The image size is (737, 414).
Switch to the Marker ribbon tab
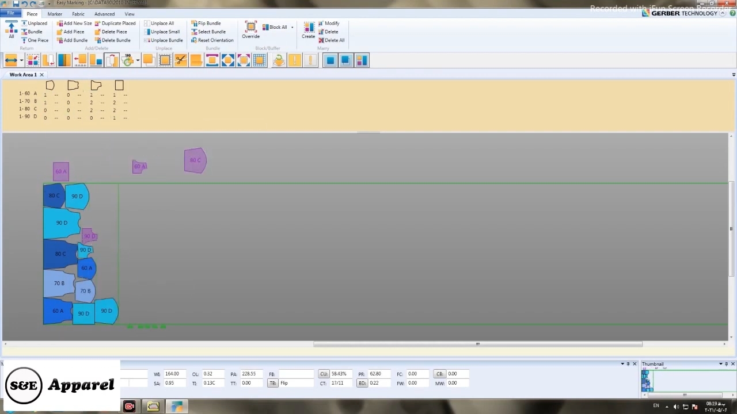[55, 14]
